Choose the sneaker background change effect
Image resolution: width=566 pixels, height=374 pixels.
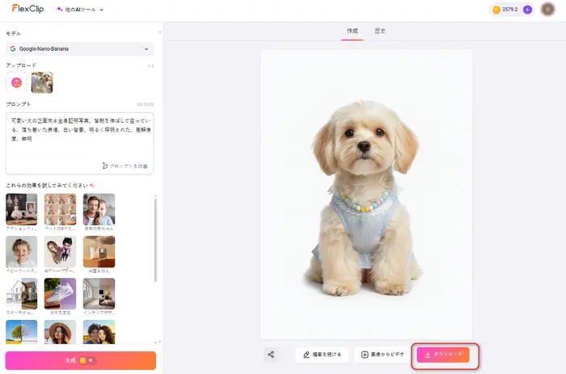(x=61, y=293)
